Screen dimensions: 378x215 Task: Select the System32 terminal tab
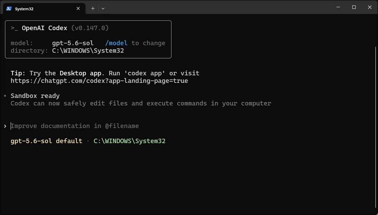pos(44,9)
